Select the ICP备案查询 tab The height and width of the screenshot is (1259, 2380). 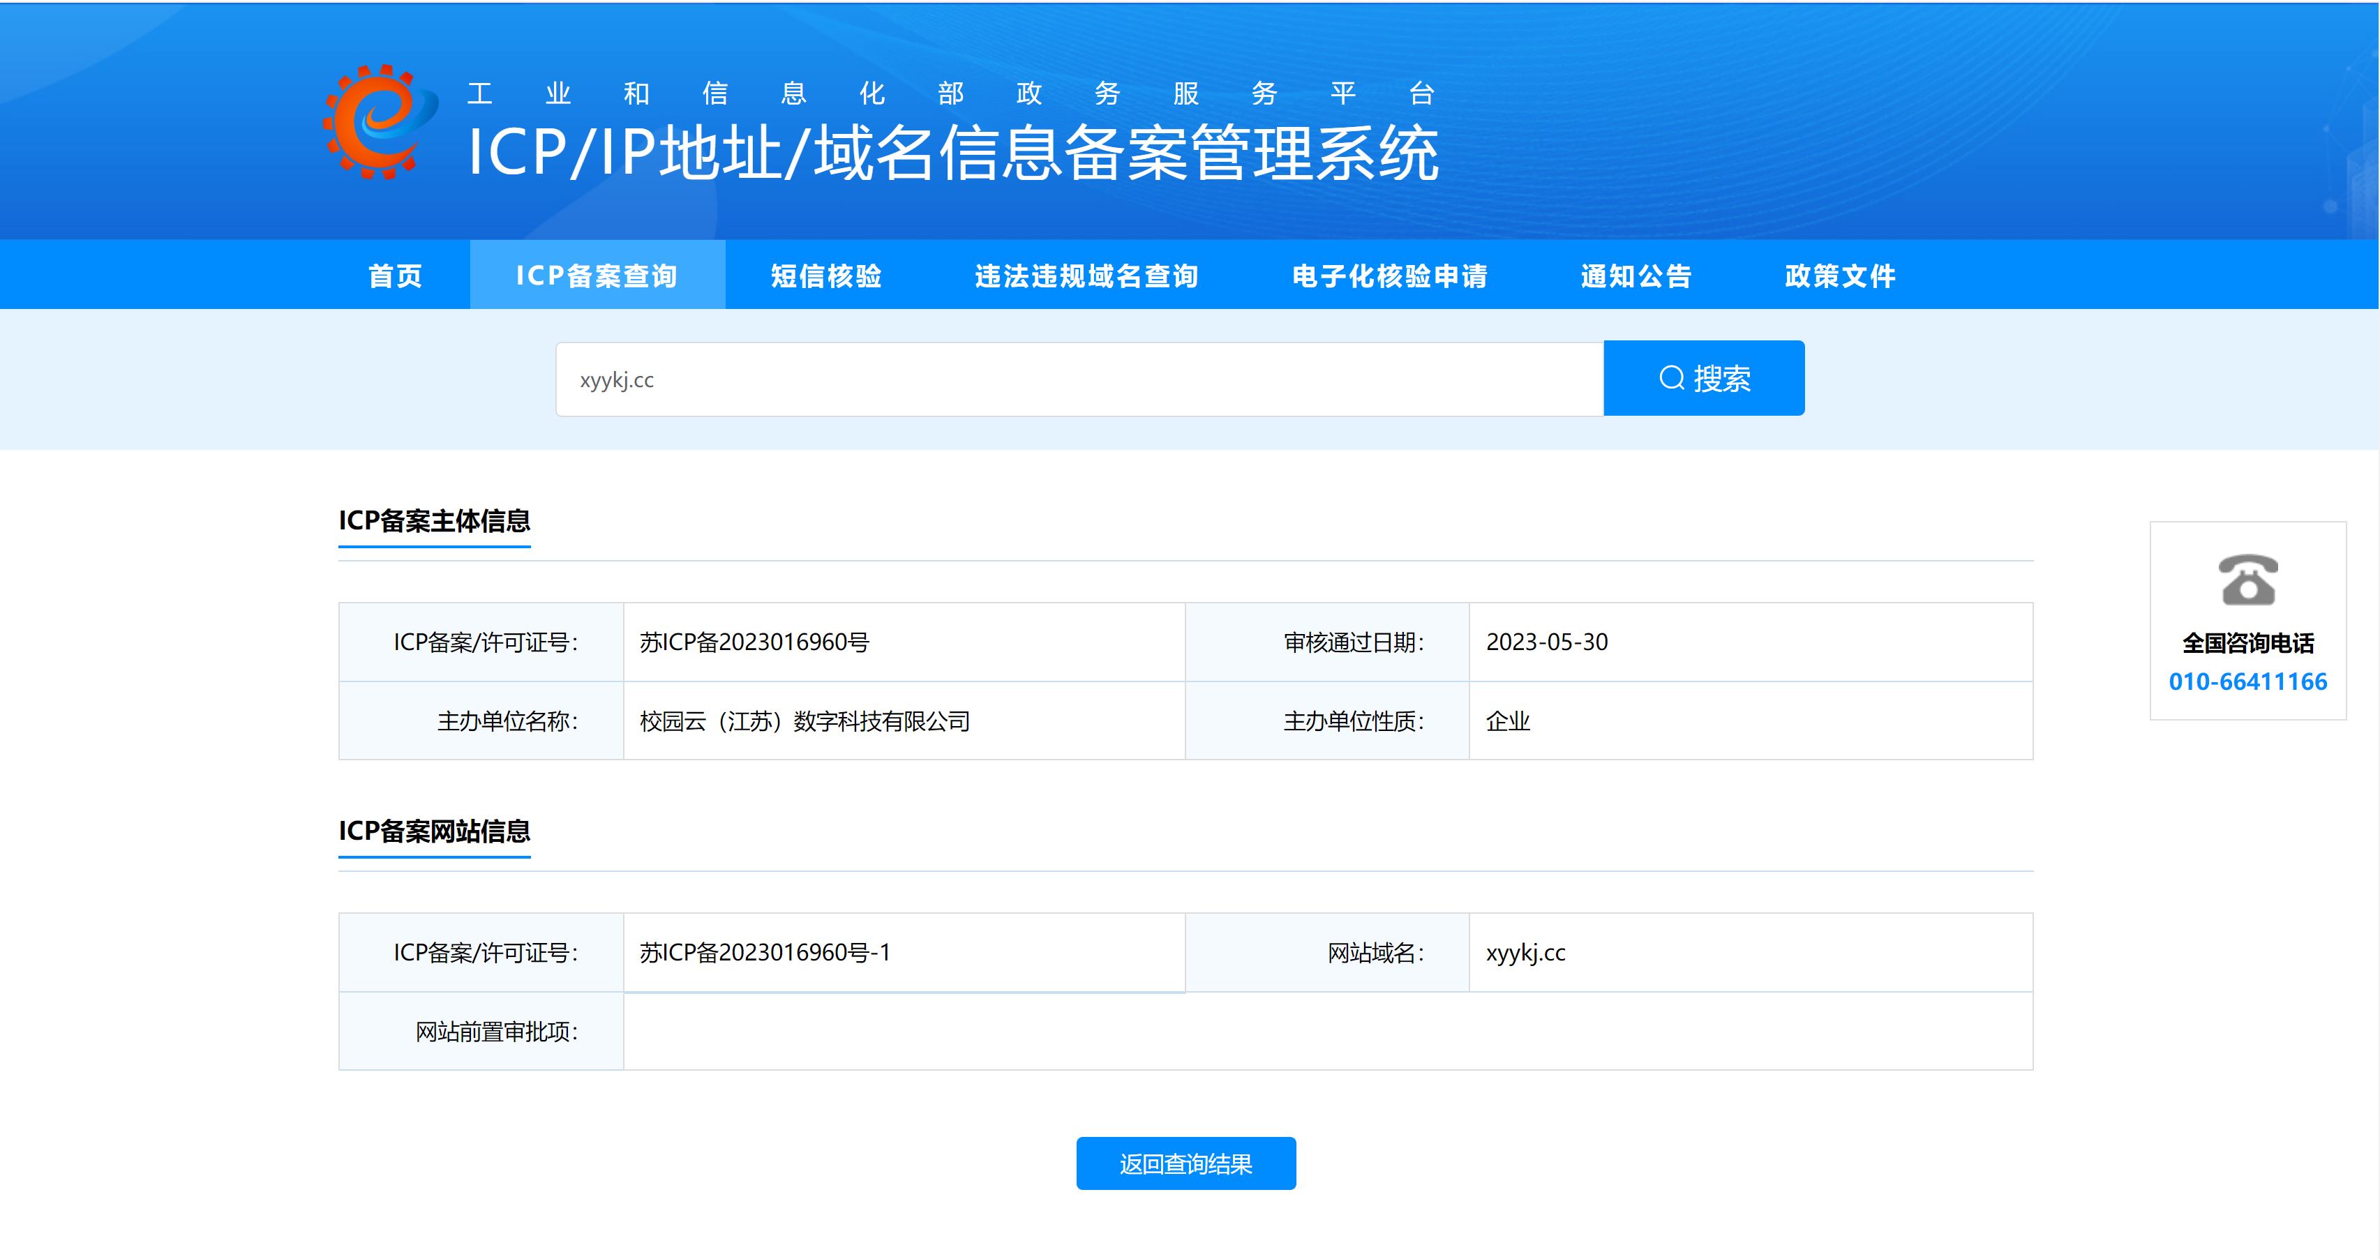tap(597, 276)
